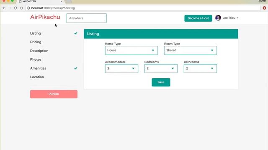This screenshot has height=150, width=268.
Task: Click the red extension icon in toolbar
Action: 264,8
